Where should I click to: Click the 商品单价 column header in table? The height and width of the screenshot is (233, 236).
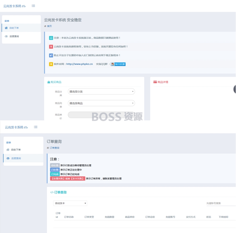coord(130,217)
